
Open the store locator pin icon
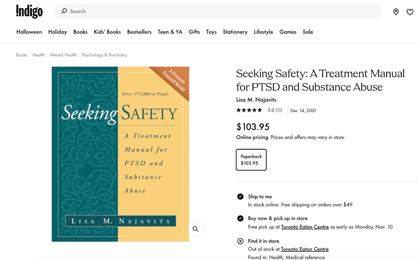[x=396, y=12]
